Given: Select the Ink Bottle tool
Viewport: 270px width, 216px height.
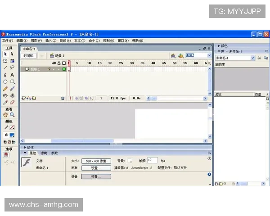Looking at the screenshot, I should [x=5, y=95].
